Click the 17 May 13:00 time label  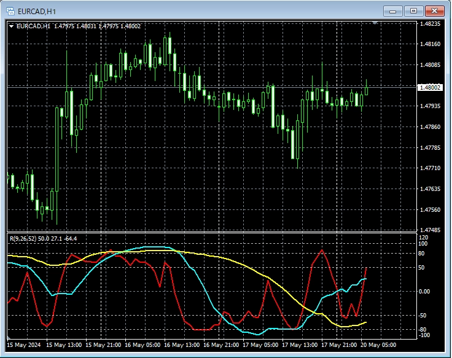(x=302, y=344)
